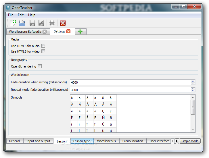Image resolution: width=209 pixels, height=158 pixels.
Task: Click the Simple mode button
Action: click(190, 141)
